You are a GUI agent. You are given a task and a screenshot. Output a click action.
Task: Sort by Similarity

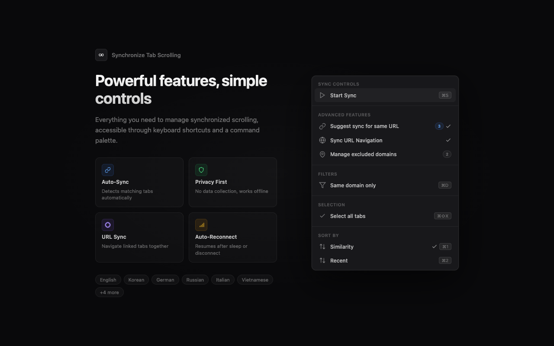(x=385, y=247)
